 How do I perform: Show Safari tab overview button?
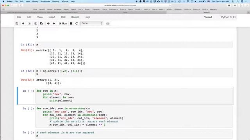pos(246,5)
